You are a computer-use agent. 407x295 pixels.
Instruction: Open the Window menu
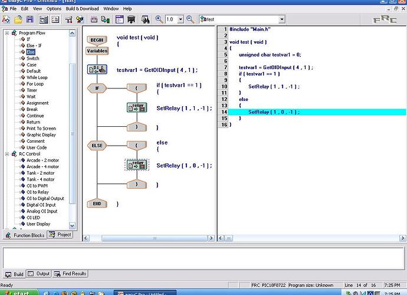pyautogui.click(x=111, y=9)
